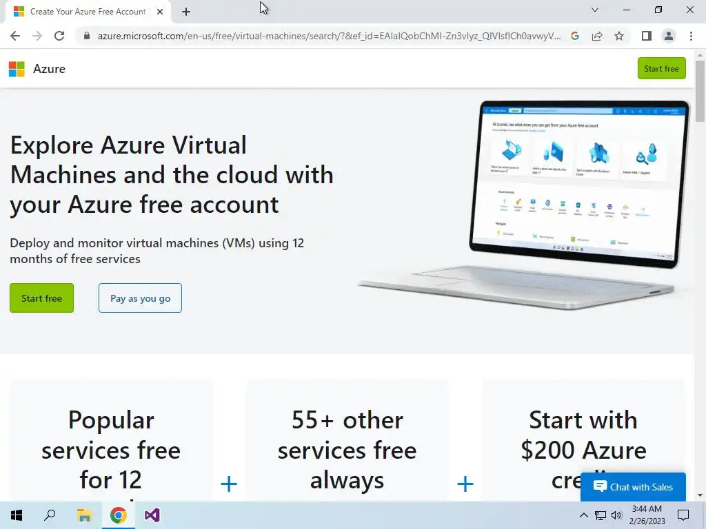Click the header Start free button
706x529 pixels.
point(661,68)
